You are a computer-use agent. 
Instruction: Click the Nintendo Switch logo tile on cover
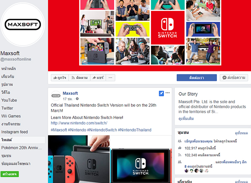tap(168, 28)
